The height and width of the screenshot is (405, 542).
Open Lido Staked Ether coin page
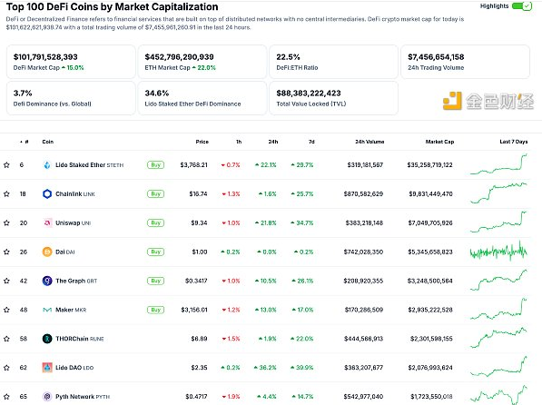pos(90,165)
